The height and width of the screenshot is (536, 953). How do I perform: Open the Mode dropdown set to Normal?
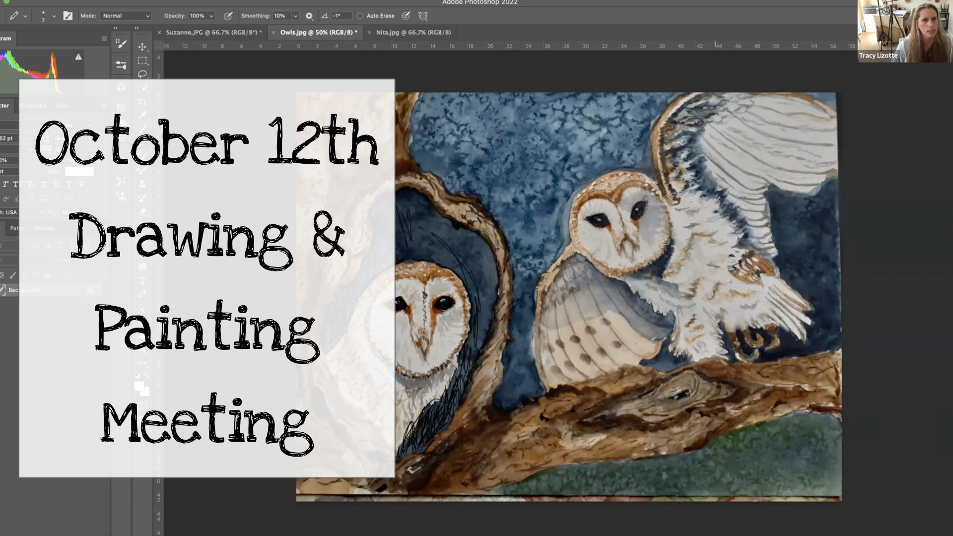coord(126,16)
